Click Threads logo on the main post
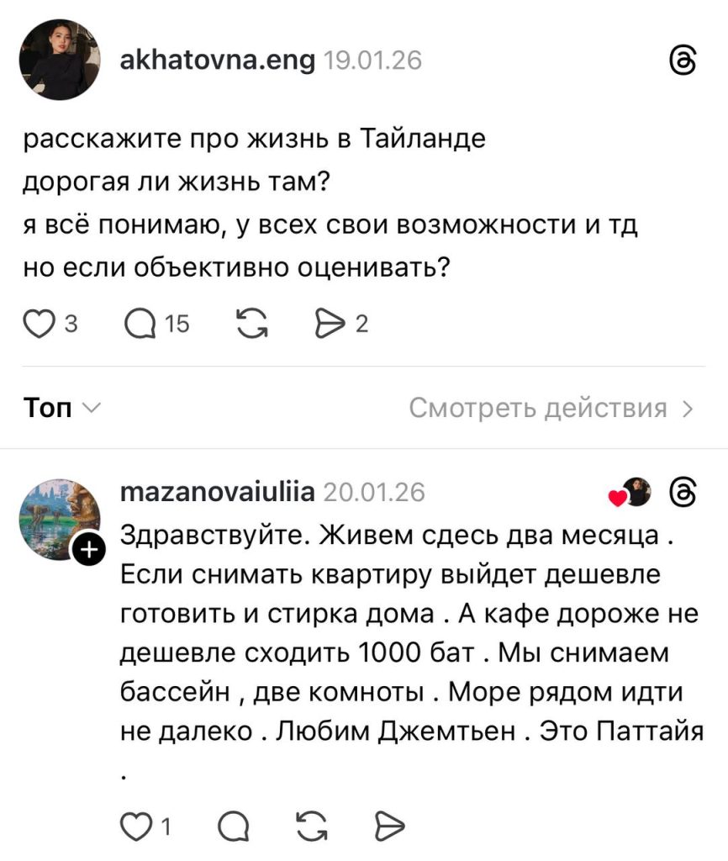Screen dimensions: 728x861 (x=679, y=61)
